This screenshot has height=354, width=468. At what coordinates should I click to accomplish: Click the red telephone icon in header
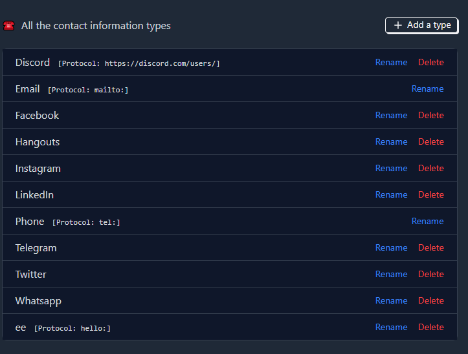pyautogui.click(x=8, y=26)
